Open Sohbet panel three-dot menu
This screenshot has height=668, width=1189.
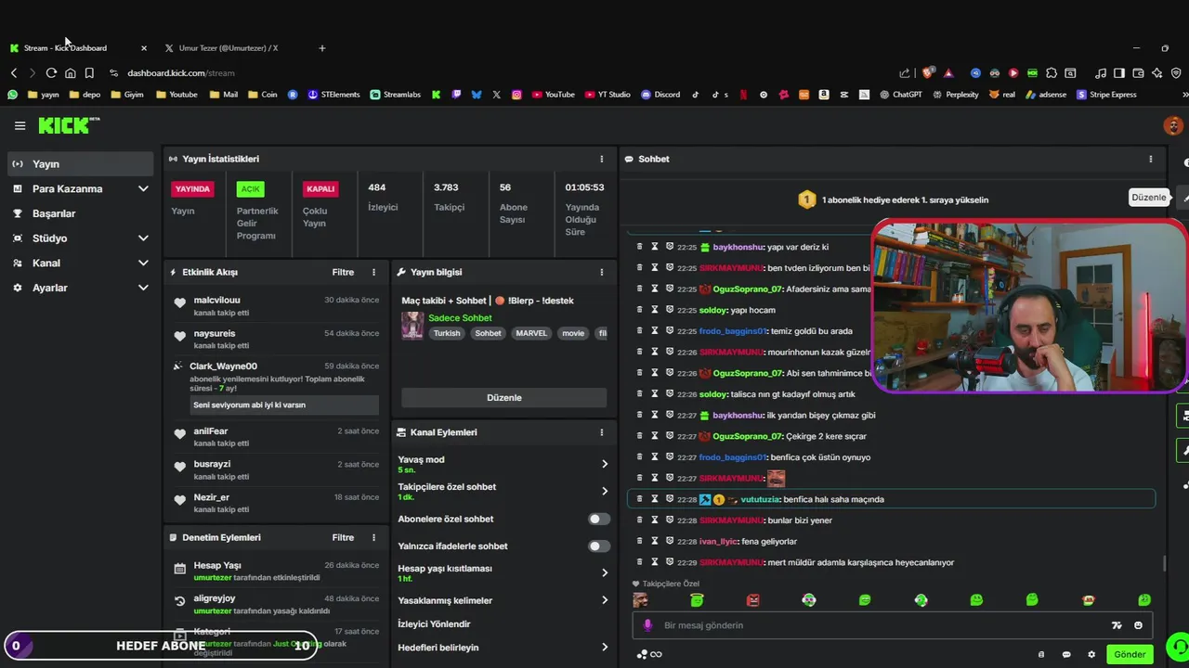click(x=1150, y=159)
